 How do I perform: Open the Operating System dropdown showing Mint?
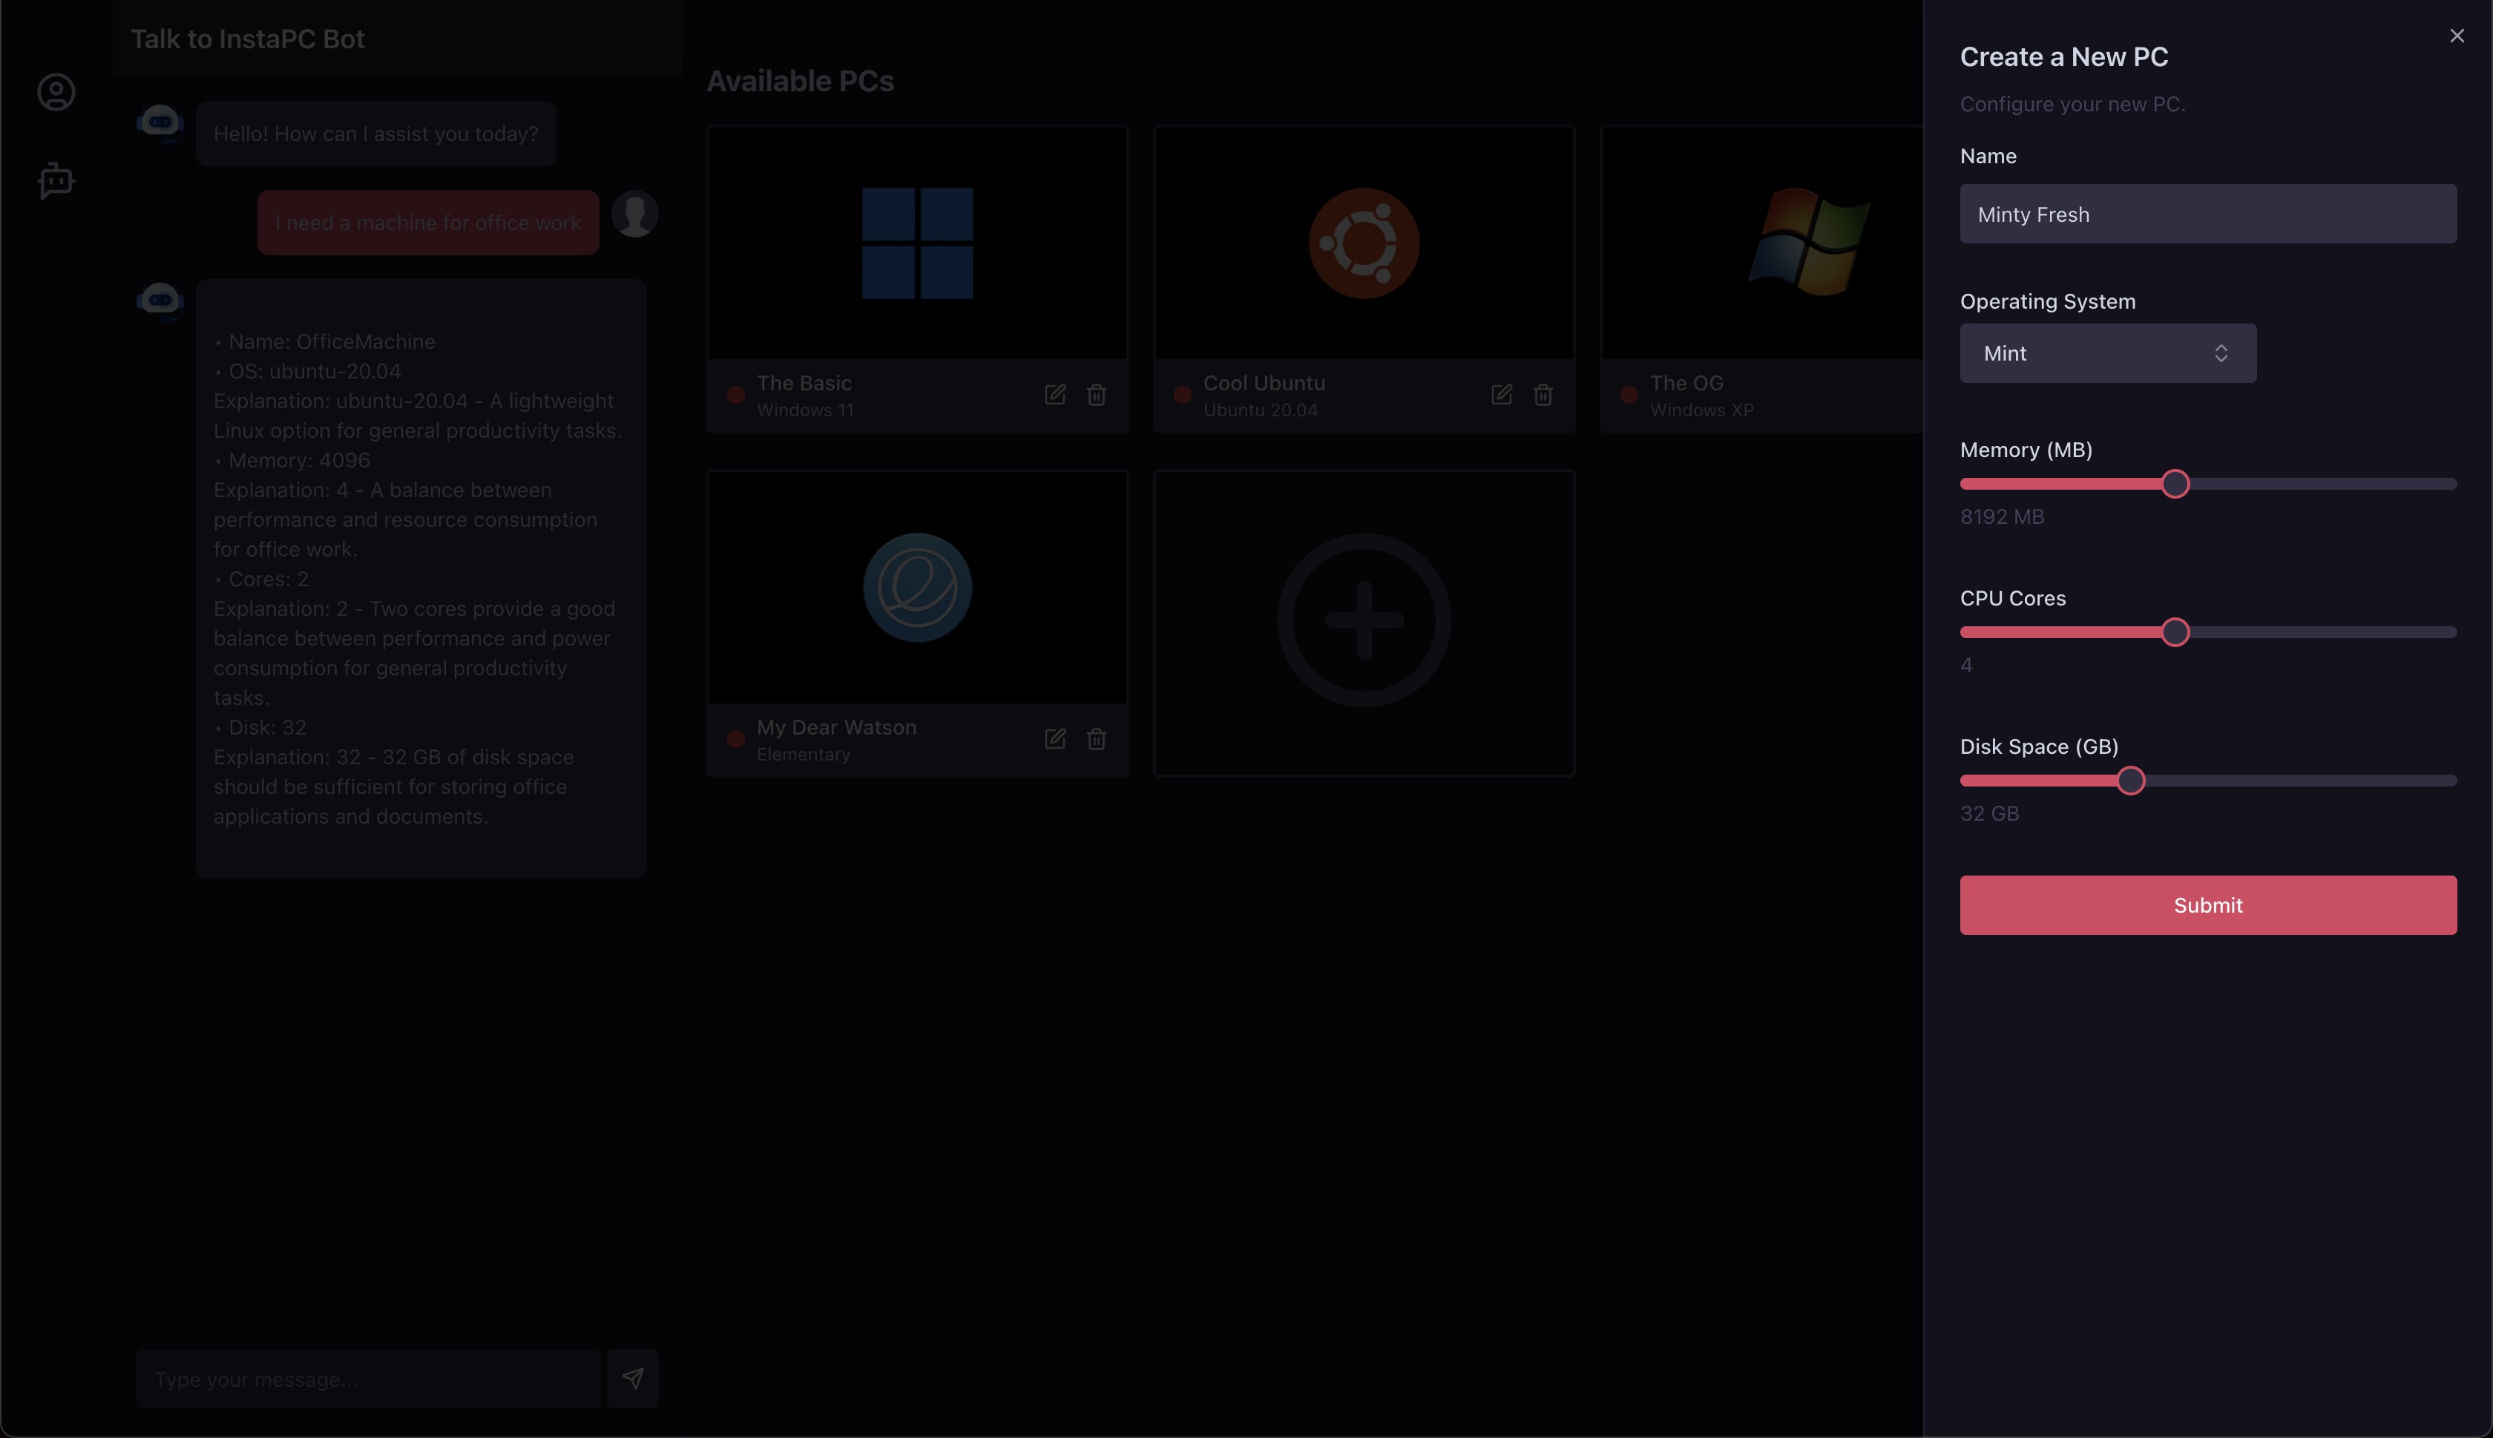pos(2107,354)
